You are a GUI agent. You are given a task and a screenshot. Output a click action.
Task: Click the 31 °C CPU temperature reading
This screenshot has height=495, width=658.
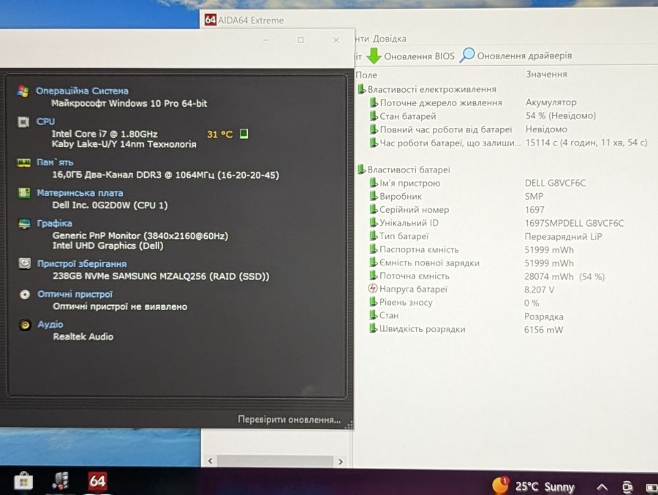tap(219, 134)
